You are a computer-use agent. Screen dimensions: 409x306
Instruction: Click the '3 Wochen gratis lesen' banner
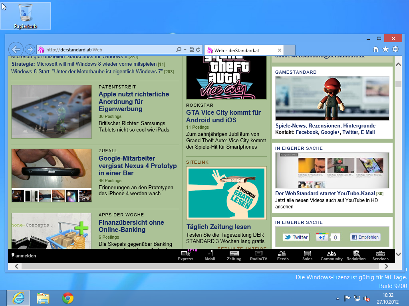[x=226, y=193]
